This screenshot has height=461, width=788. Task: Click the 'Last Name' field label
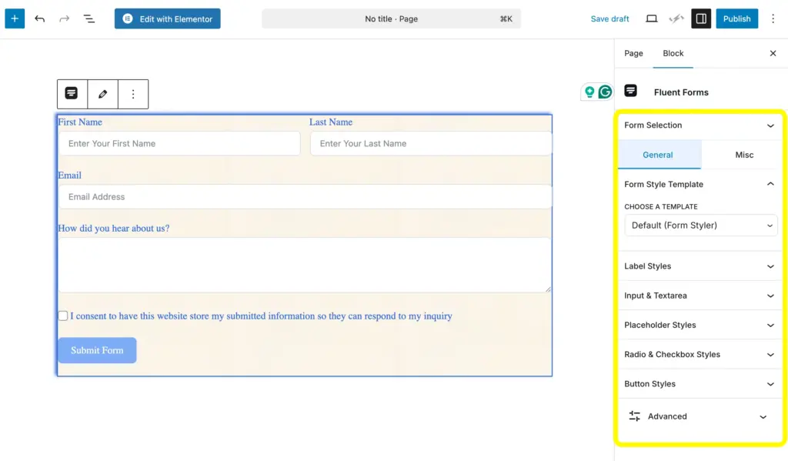331,122
